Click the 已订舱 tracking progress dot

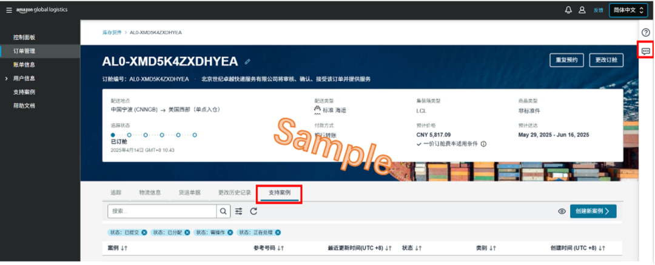(113, 135)
